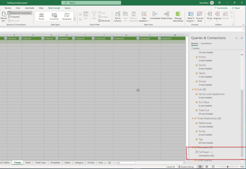Open the Column8 filter dropdown

(73, 38)
